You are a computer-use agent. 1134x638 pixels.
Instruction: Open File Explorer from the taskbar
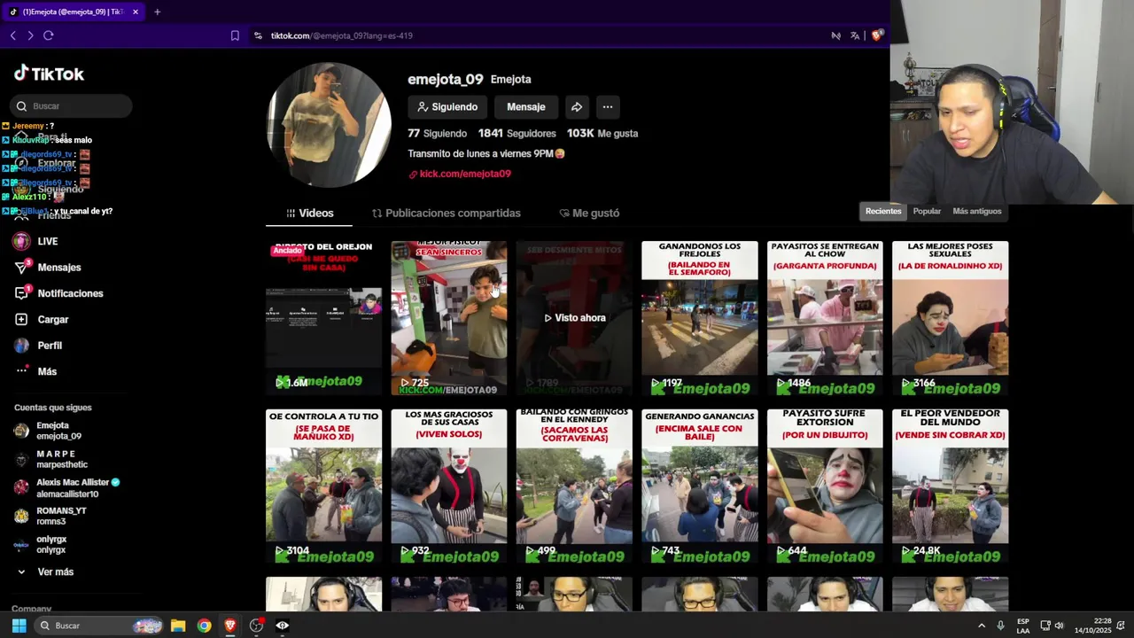click(x=178, y=626)
